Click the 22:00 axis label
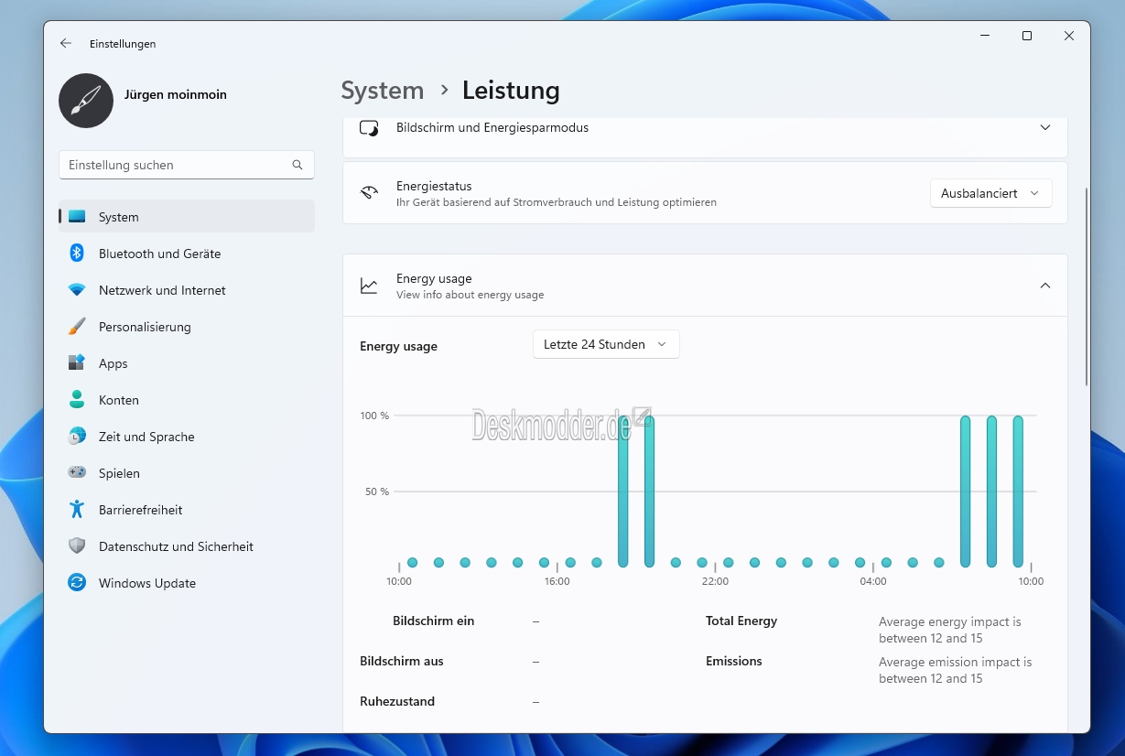Image resolution: width=1125 pixels, height=756 pixels. coord(715,581)
